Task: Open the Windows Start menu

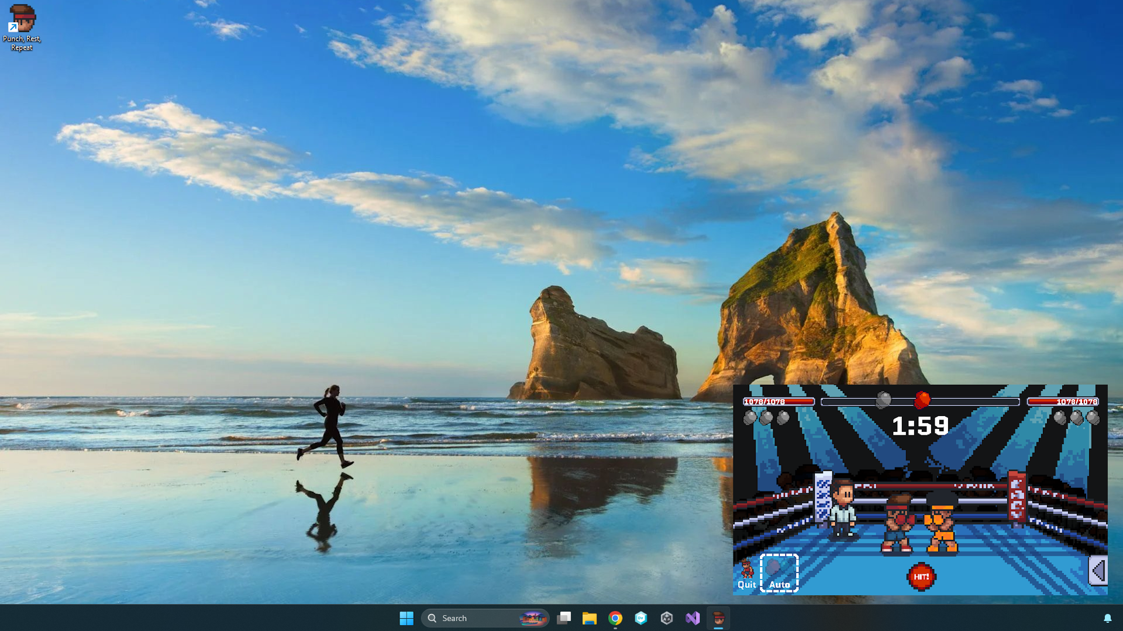Action: click(407, 618)
